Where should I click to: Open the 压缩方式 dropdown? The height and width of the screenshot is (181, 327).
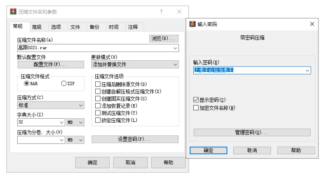80,106
